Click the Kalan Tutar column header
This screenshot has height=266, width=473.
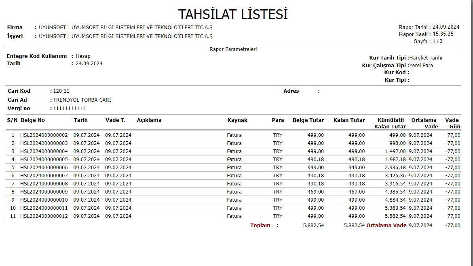click(x=349, y=120)
